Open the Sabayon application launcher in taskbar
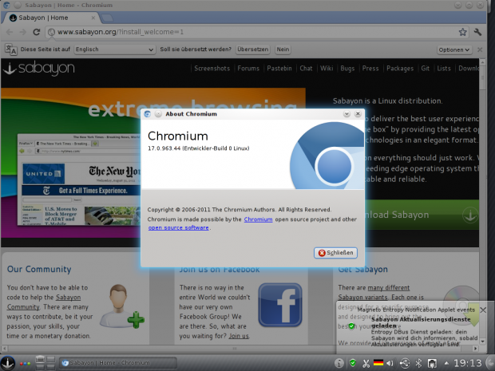 click(x=7, y=363)
